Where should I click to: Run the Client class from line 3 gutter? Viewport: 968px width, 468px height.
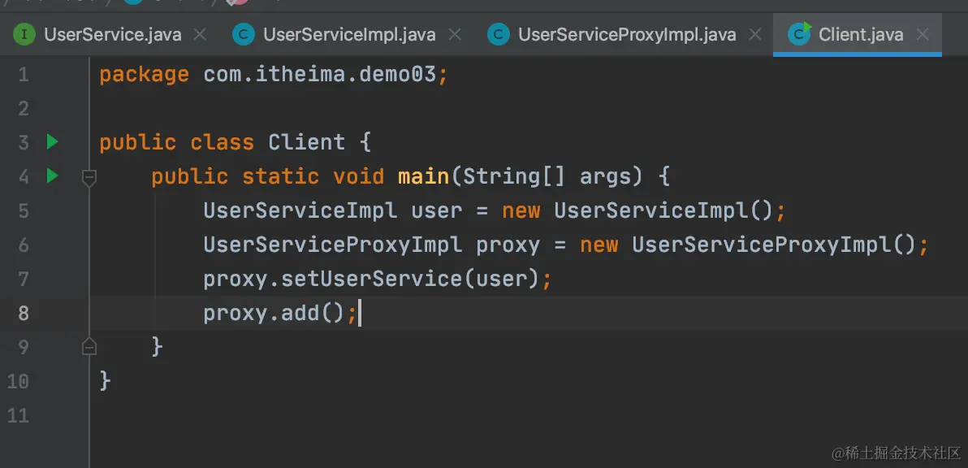pyautogui.click(x=53, y=142)
